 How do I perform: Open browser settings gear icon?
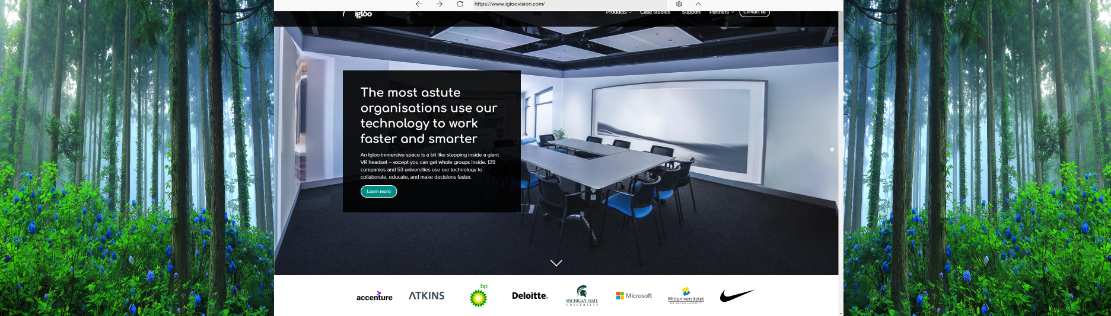pos(679,4)
